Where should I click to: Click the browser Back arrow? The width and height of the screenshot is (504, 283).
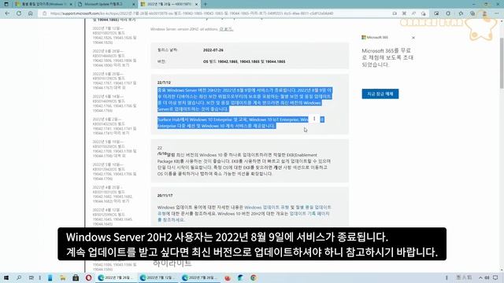tap(7, 13)
